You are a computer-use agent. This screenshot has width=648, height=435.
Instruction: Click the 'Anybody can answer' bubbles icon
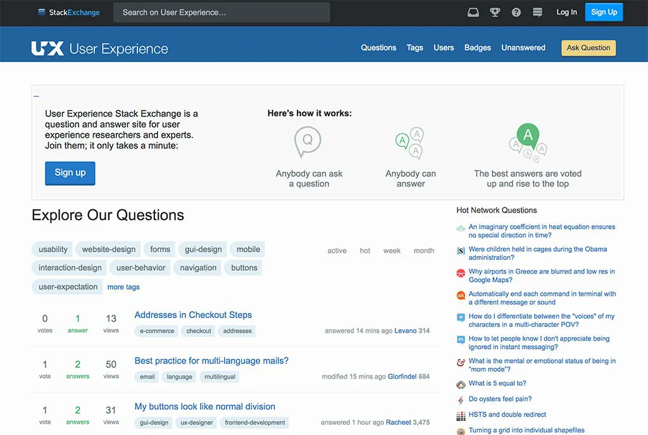(410, 143)
